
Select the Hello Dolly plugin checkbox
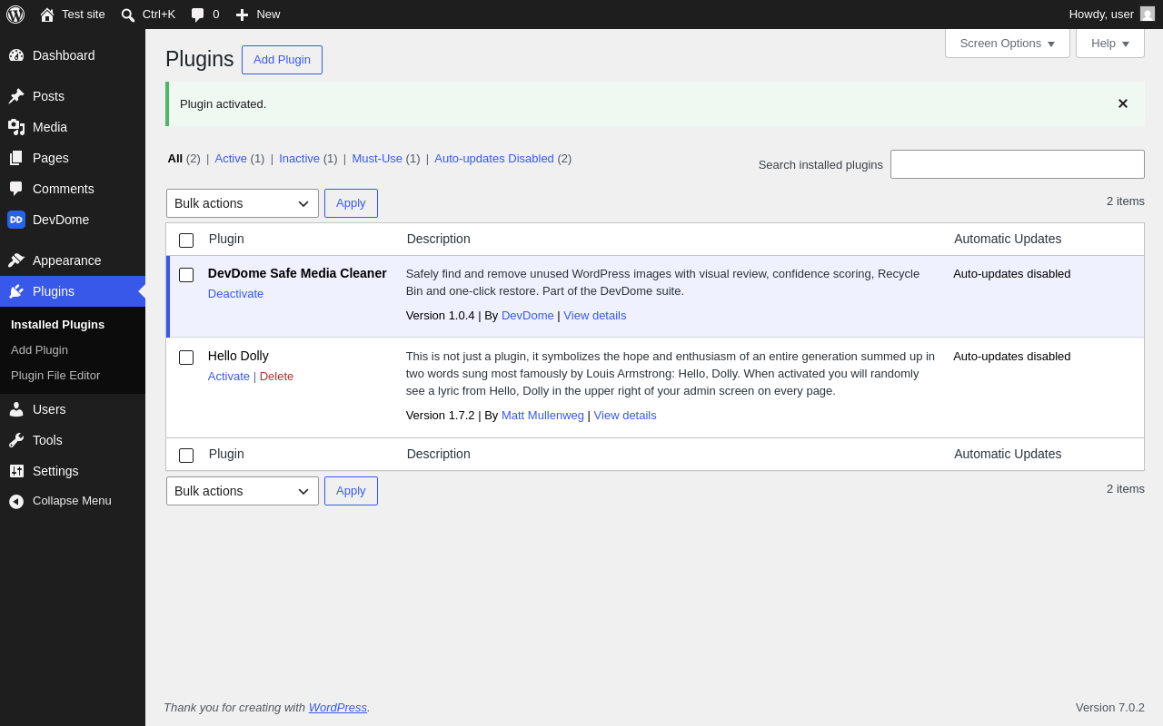click(x=186, y=358)
